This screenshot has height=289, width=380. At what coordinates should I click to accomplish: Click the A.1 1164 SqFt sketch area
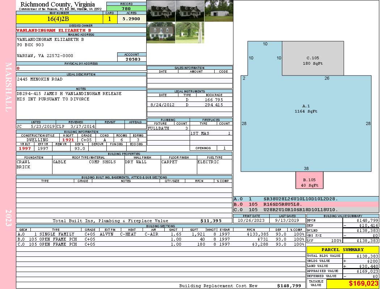pos(306,109)
